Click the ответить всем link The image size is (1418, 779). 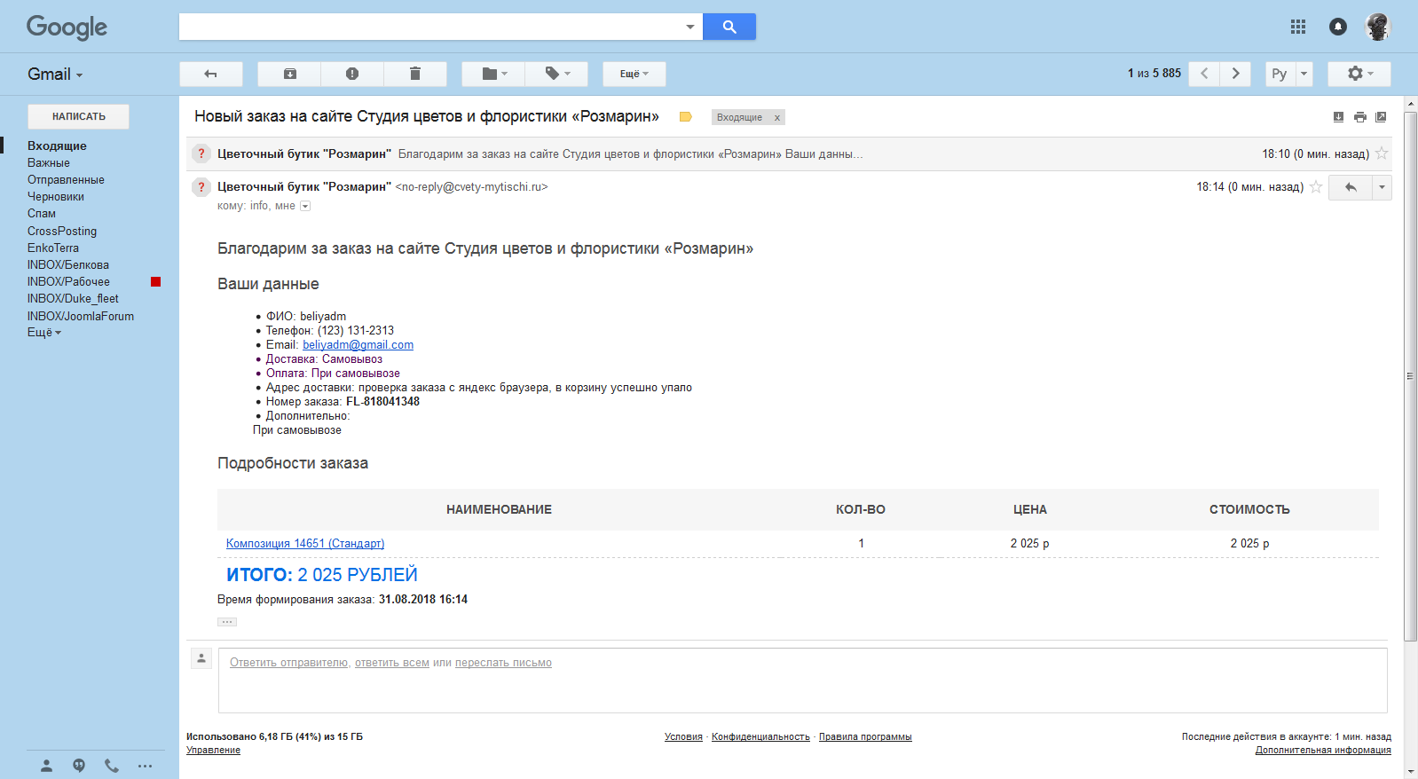coord(392,663)
